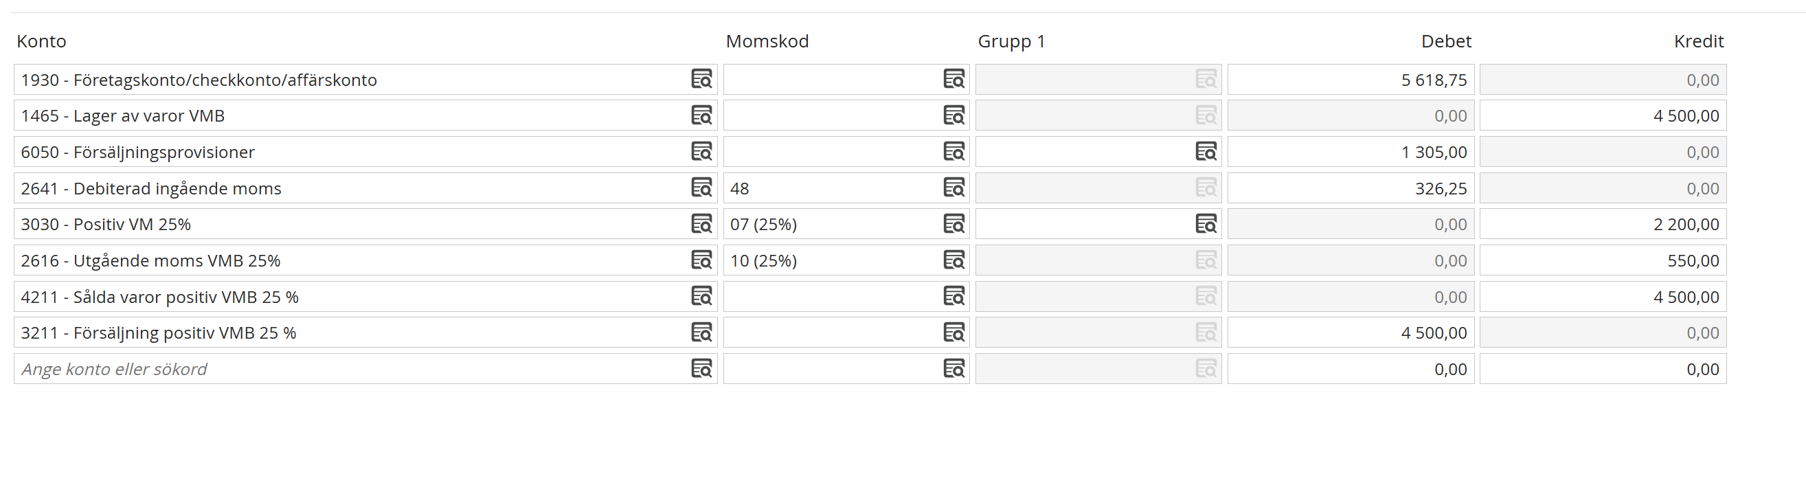Click the Debet field showing 326,25
The width and height of the screenshot is (1806, 496).
pos(1350,188)
